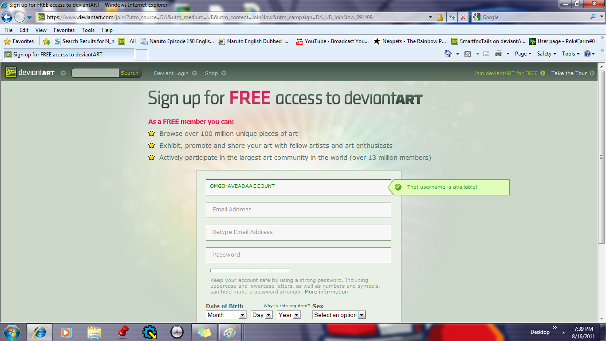Viewport: 606px width, 341px height.
Task: Click the page vertical scrollbar
Action: [602, 156]
